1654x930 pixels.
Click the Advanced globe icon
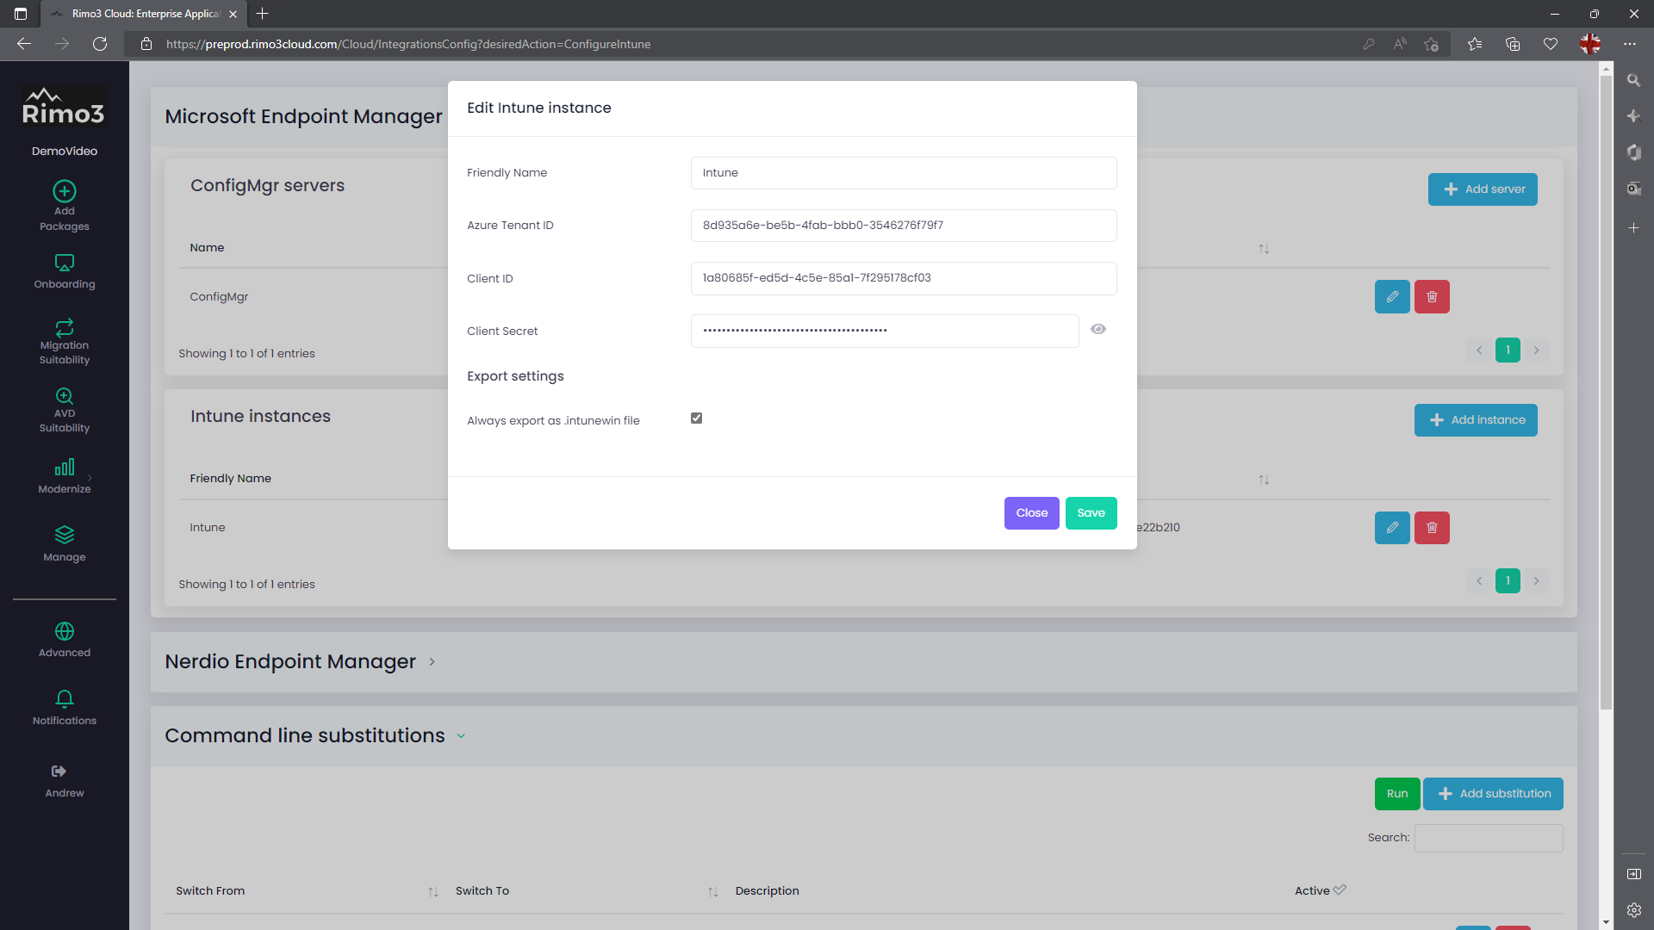(65, 631)
